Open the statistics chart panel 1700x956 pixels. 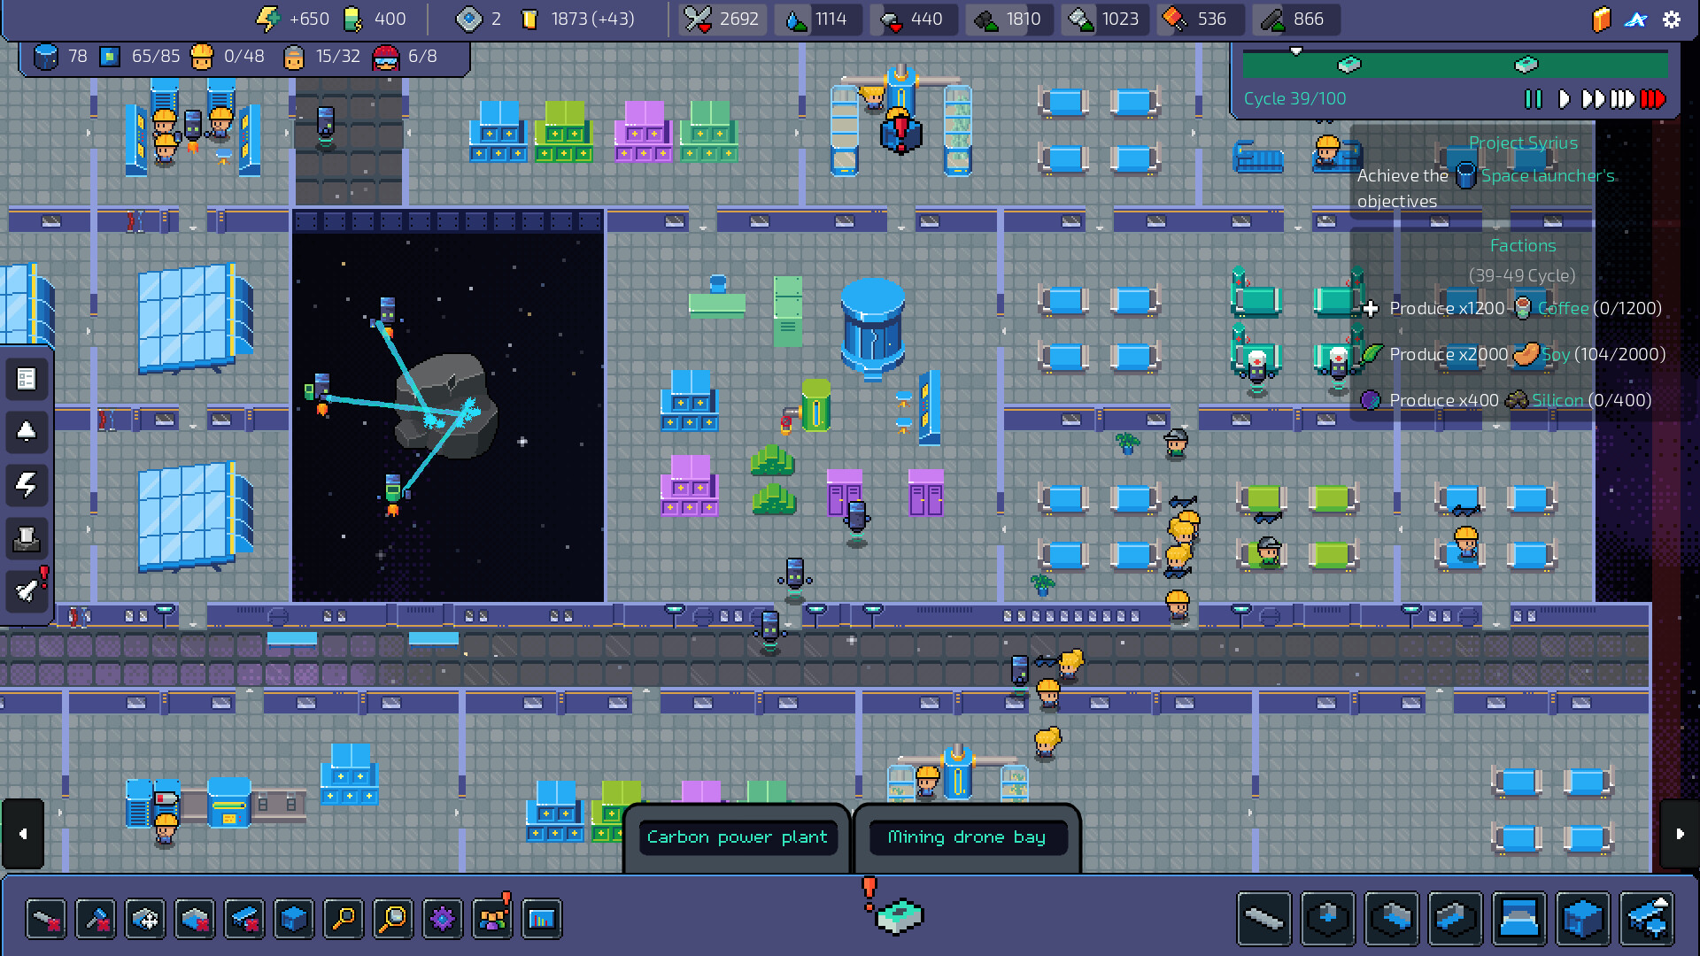coord(542,919)
